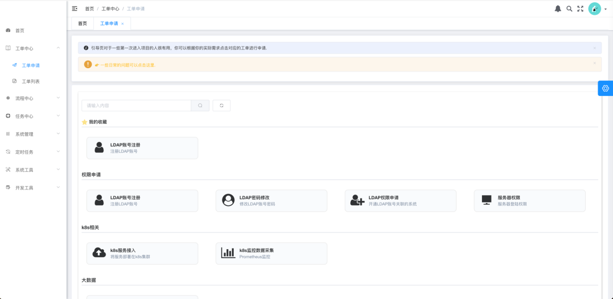Click the icon beside 开发工具
This screenshot has width=613, height=299.
tap(8, 187)
